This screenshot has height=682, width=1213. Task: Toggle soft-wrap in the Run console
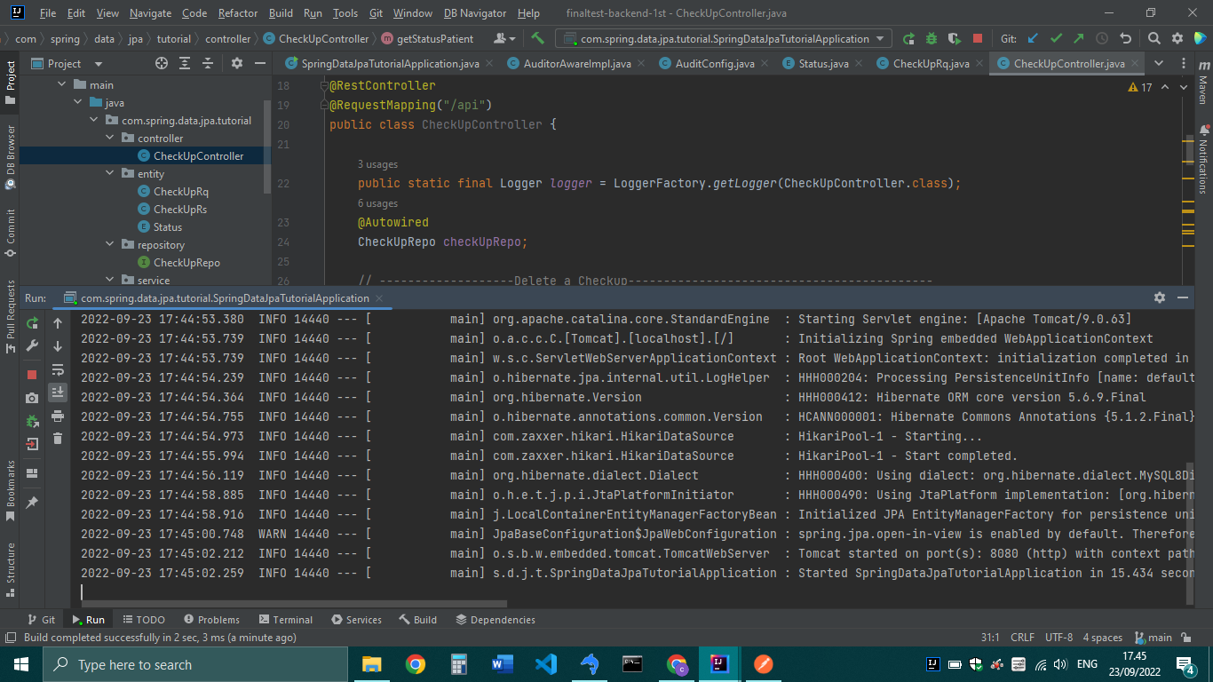click(x=58, y=369)
